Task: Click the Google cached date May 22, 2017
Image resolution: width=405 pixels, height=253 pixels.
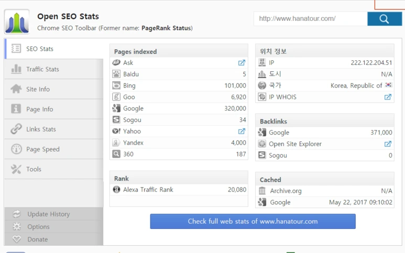Action: point(360,202)
